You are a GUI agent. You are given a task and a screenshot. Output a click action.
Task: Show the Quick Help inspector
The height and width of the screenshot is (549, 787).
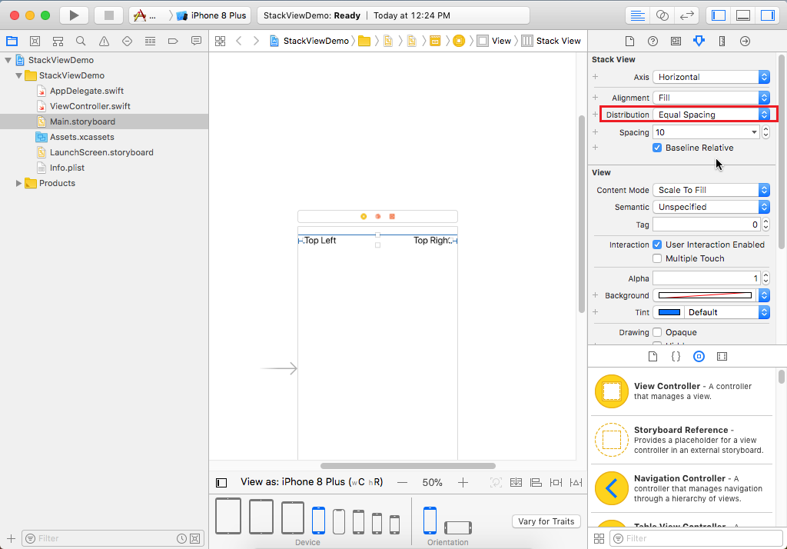(653, 42)
